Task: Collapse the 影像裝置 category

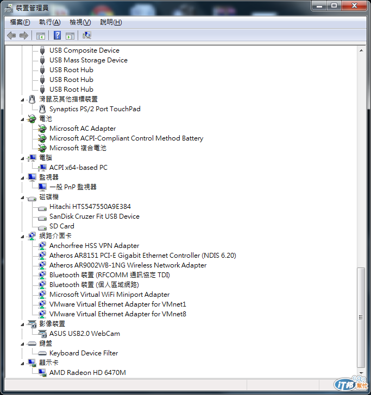Action: tap(22, 324)
